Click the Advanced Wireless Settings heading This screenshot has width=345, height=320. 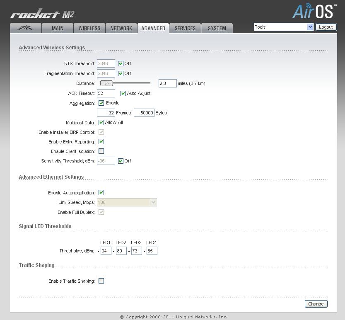[52, 48]
